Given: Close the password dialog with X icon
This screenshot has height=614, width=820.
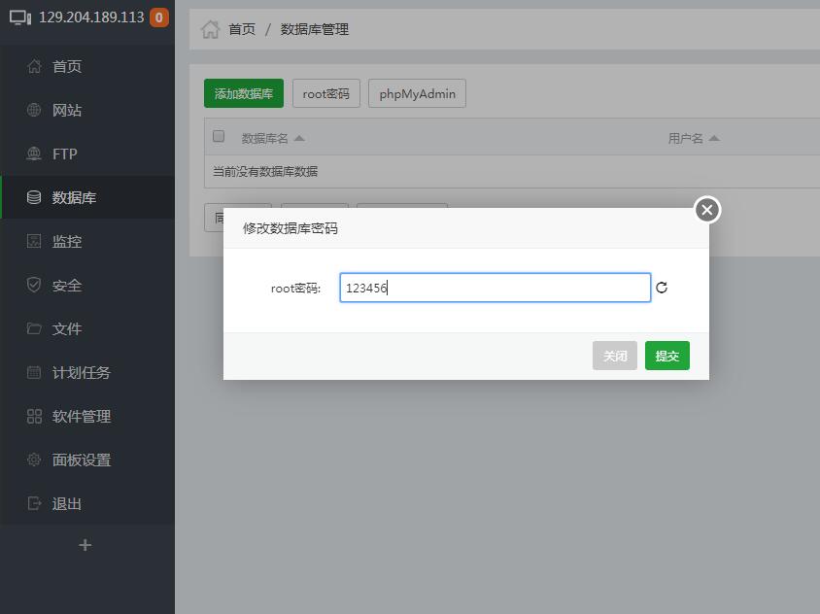Looking at the screenshot, I should click(706, 210).
